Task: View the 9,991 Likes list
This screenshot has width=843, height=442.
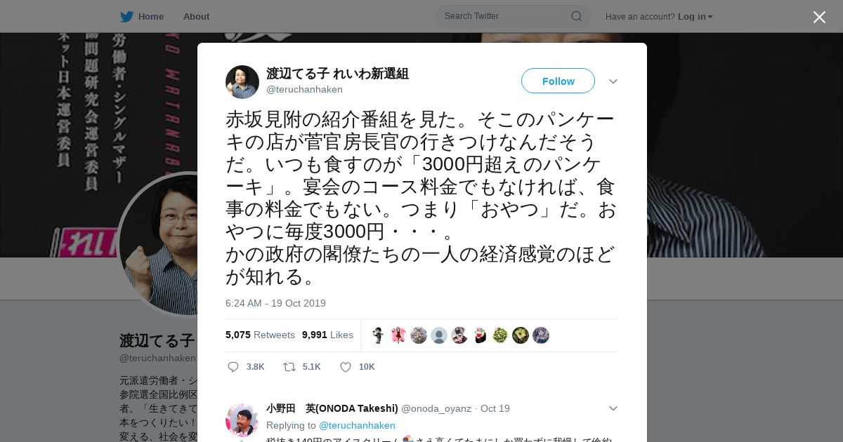Action: [327, 335]
